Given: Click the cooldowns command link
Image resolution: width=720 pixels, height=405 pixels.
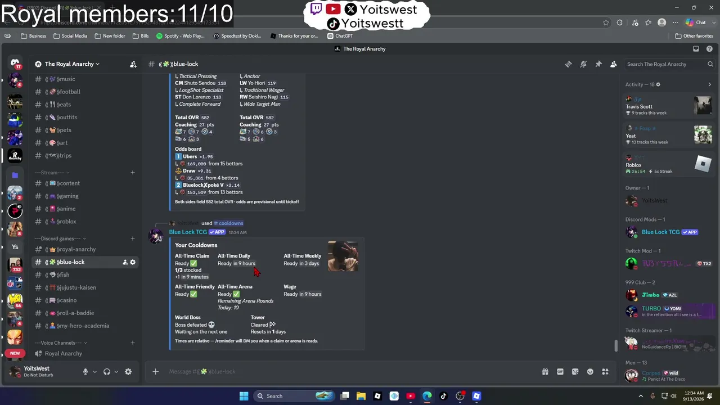Looking at the screenshot, I should point(228,223).
